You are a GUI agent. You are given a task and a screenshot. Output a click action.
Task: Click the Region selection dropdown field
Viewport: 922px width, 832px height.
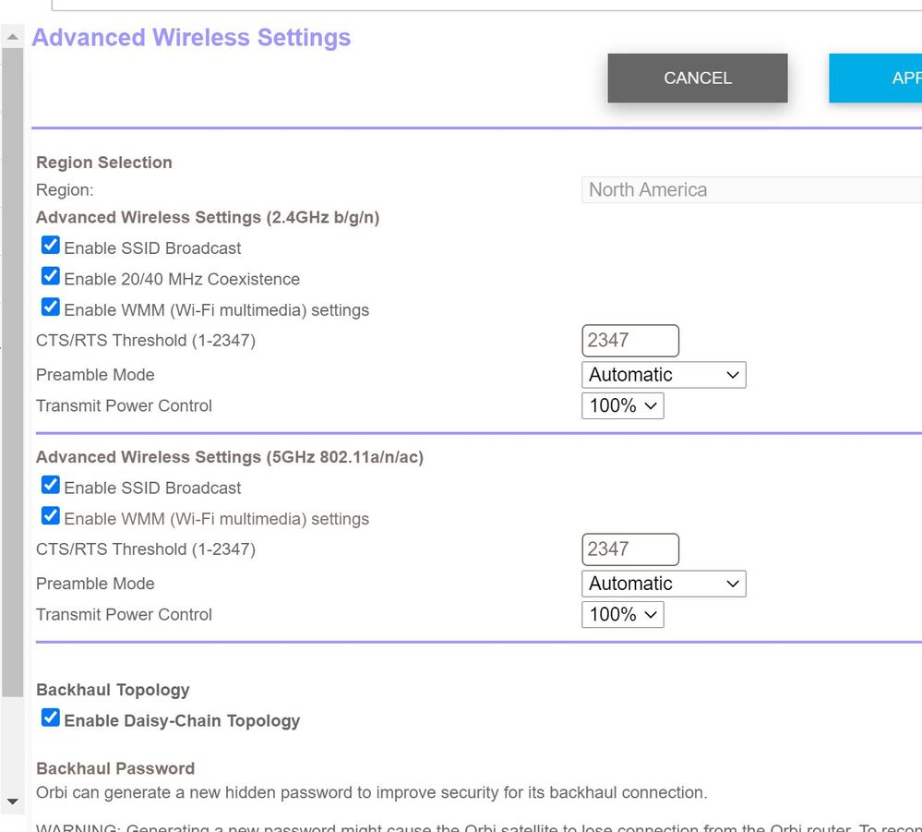[751, 190]
